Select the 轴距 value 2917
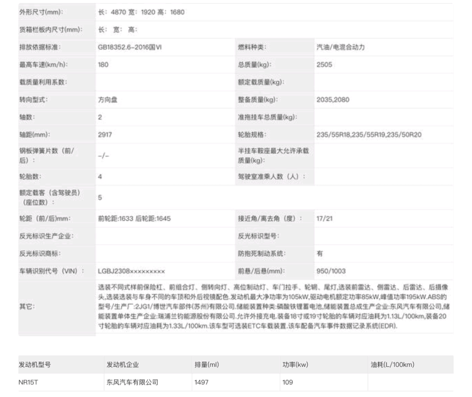Screen dimensions: 472x397 [105, 134]
